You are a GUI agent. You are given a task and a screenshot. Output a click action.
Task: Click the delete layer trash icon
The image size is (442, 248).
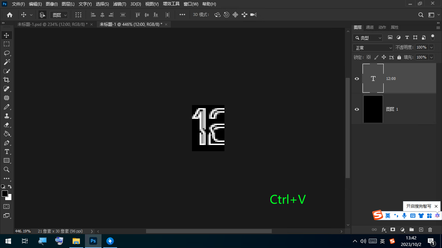[x=430, y=230]
